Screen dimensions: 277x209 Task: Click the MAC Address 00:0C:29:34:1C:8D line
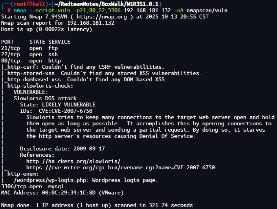pos(62,192)
